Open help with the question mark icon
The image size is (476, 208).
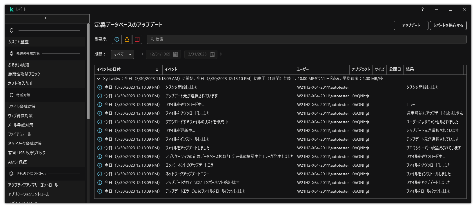click(x=422, y=9)
